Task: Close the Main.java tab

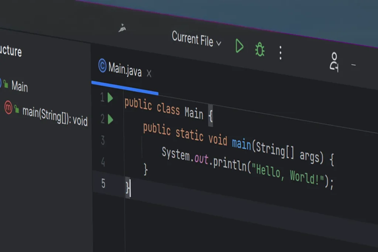Action: click(x=149, y=74)
